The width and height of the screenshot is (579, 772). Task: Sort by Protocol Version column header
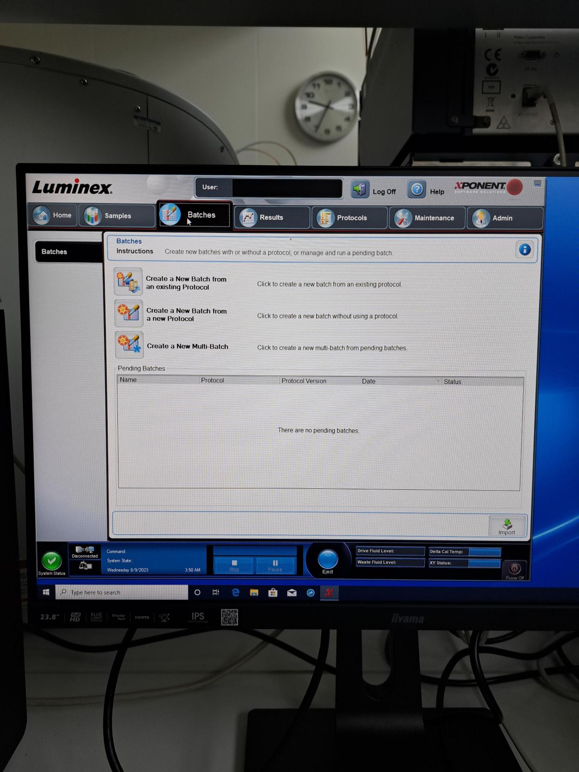tap(319, 381)
